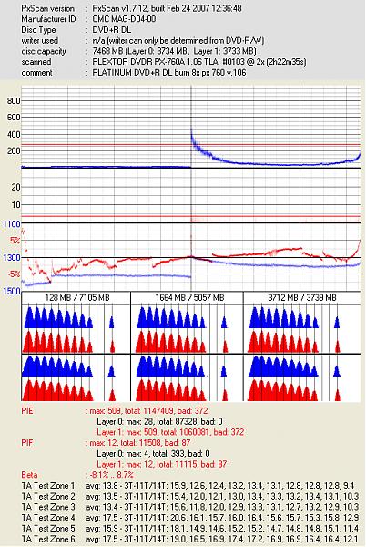
Task: Click the 128 MB / 7105 MB header
Action: click(x=77, y=298)
